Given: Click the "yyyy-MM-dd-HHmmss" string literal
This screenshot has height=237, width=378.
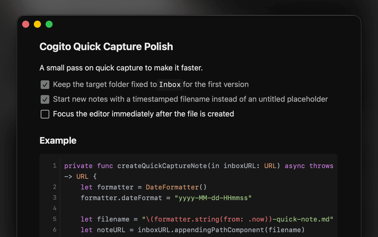Looking at the screenshot, I should pos(213,198).
